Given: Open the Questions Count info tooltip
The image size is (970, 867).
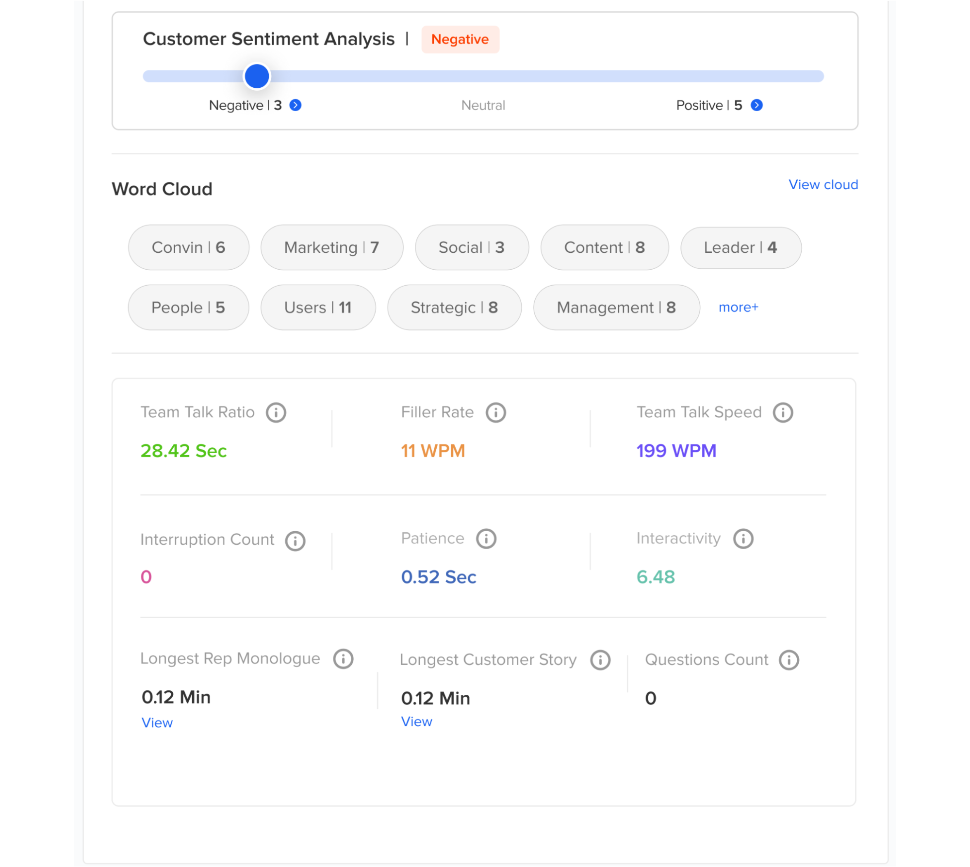Looking at the screenshot, I should click(789, 659).
